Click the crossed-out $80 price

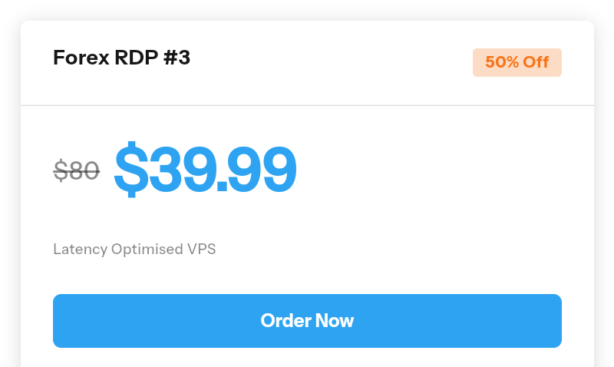tap(77, 170)
